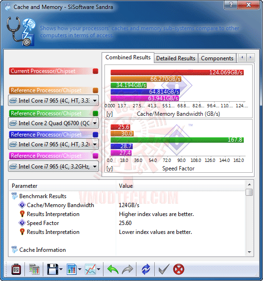Open Intel Core i7 965 3.33 dropdown
Screen dimensions: 263x281
pos(53,101)
